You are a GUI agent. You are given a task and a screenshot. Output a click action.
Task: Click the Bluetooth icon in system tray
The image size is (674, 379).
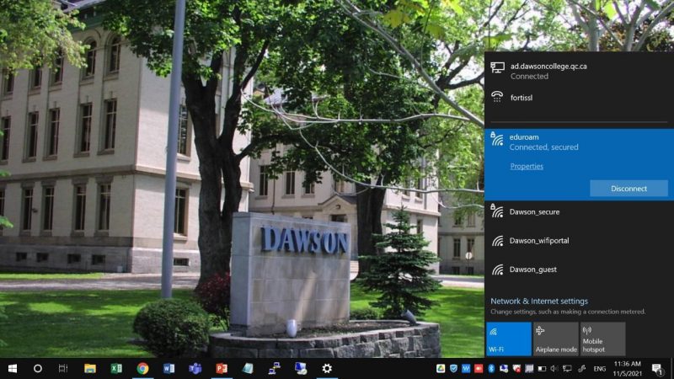point(491,369)
